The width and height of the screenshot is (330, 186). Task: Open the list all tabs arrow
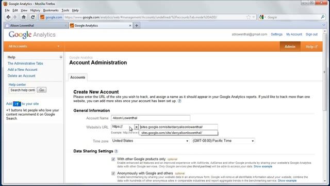click(324, 25)
